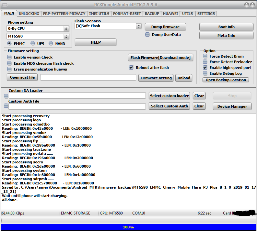Click the 'All done.' log line
257x231 pixels.
(10, 200)
